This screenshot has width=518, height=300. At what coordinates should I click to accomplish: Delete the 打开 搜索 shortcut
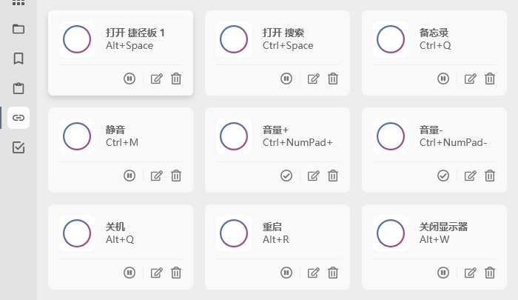click(333, 79)
